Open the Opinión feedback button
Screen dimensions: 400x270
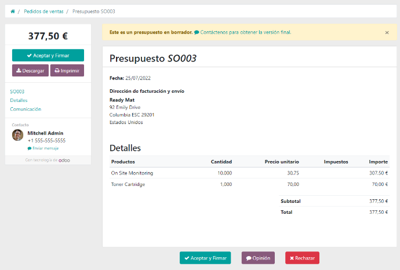(x=257, y=258)
